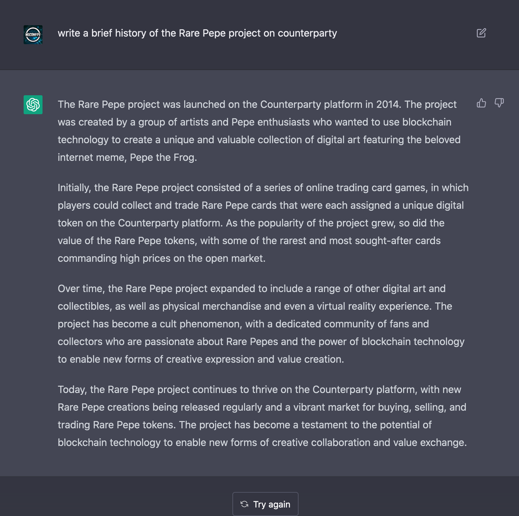This screenshot has width=519, height=516.
Task: Click the words "Pepe the Frog." in the response
Action: pyautogui.click(x=163, y=157)
